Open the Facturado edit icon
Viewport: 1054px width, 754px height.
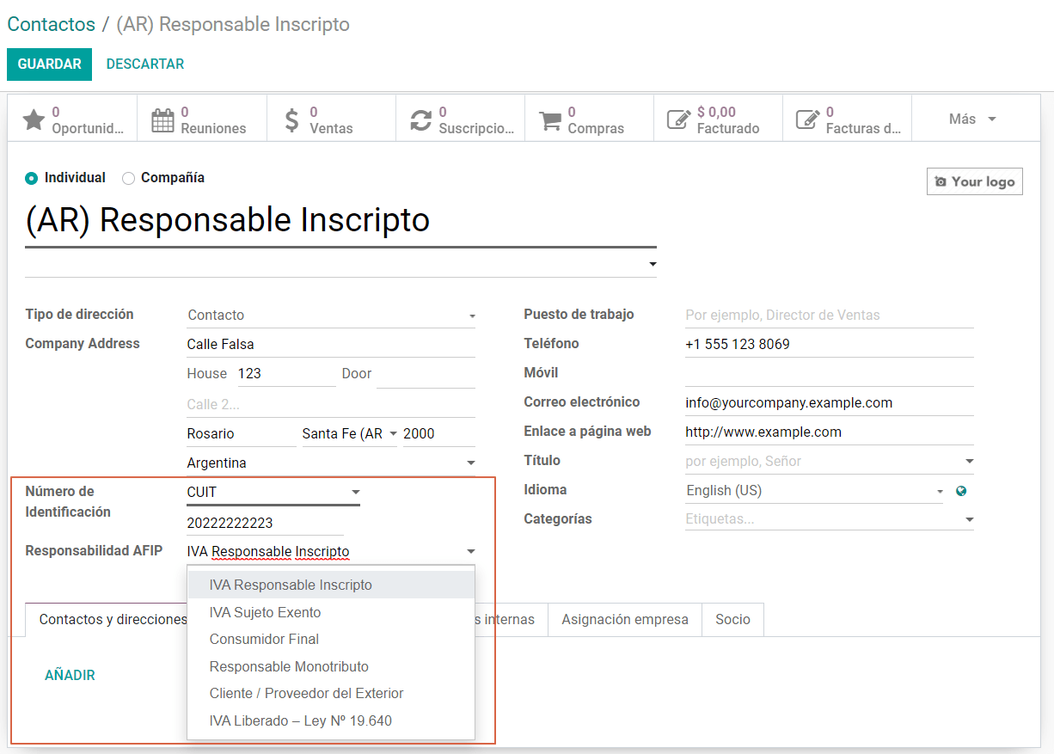(x=679, y=120)
